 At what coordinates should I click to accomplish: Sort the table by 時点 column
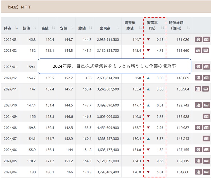coord(16,28)
